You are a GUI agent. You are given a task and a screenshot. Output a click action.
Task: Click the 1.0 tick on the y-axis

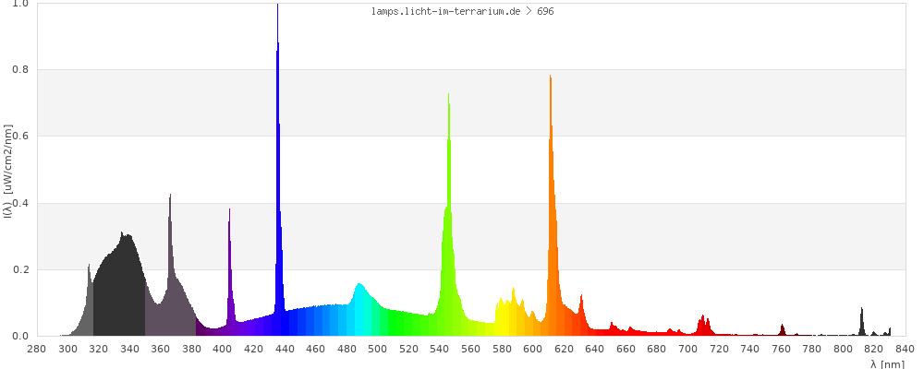pyautogui.click(x=19, y=4)
